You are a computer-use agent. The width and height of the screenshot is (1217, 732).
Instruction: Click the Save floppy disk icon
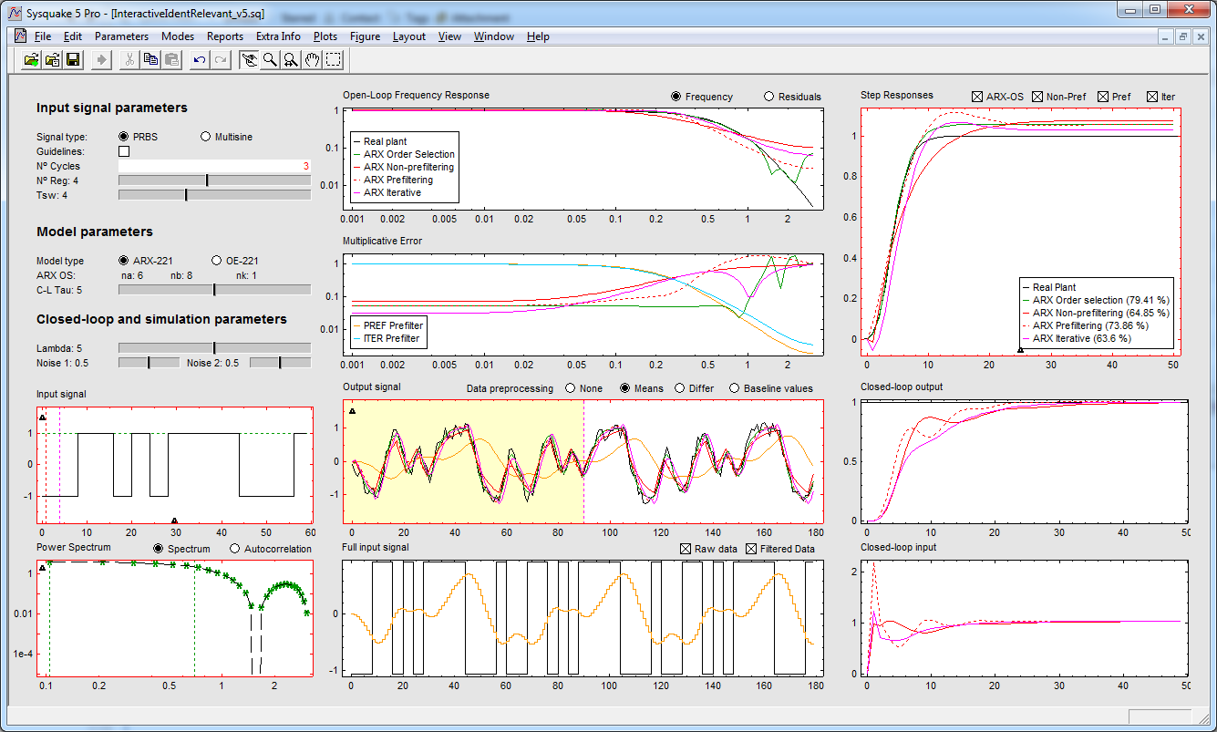pyautogui.click(x=73, y=60)
